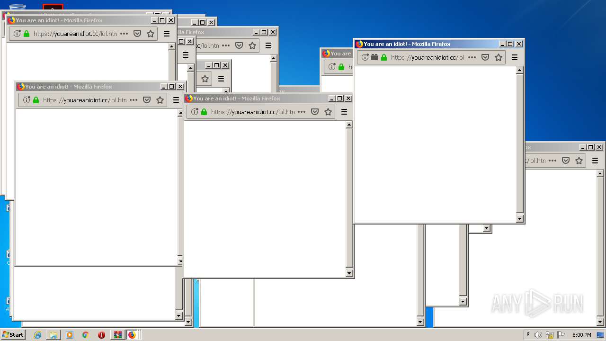Click scrollbar down arrow in the active window

pyautogui.click(x=519, y=218)
